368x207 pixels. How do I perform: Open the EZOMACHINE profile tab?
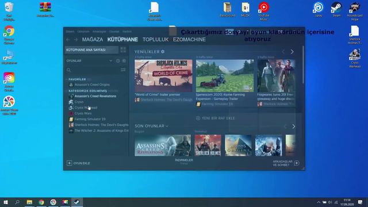(189, 40)
